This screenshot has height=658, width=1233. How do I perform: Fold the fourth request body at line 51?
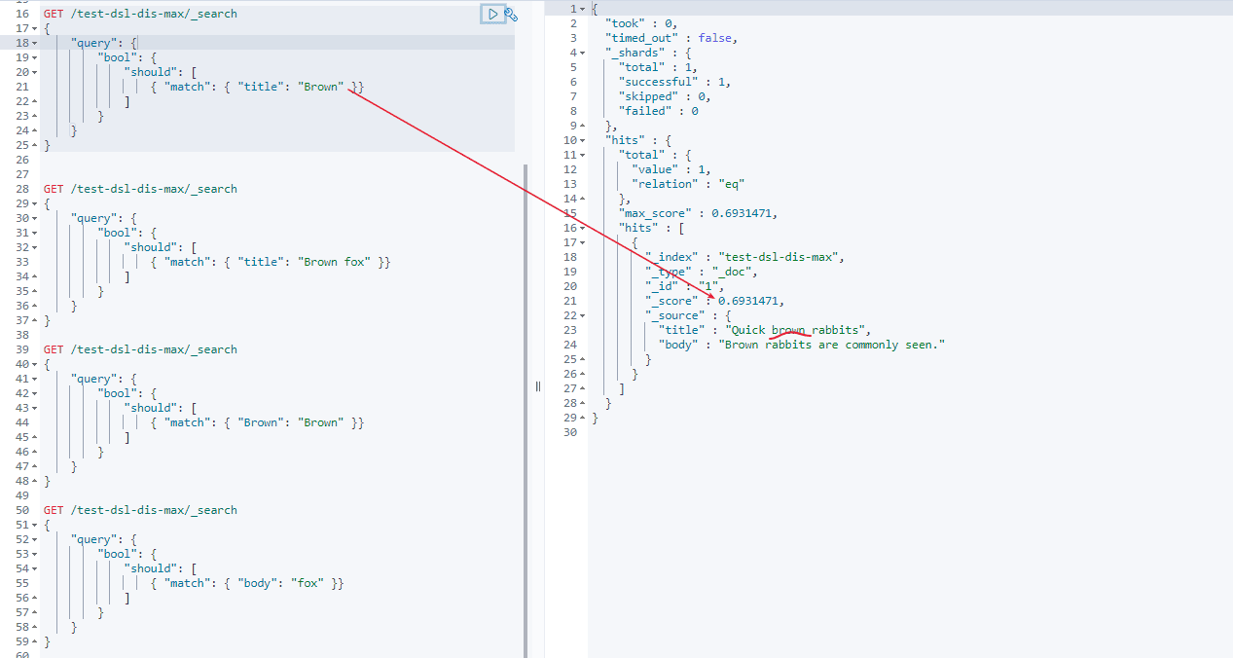tap(37, 525)
